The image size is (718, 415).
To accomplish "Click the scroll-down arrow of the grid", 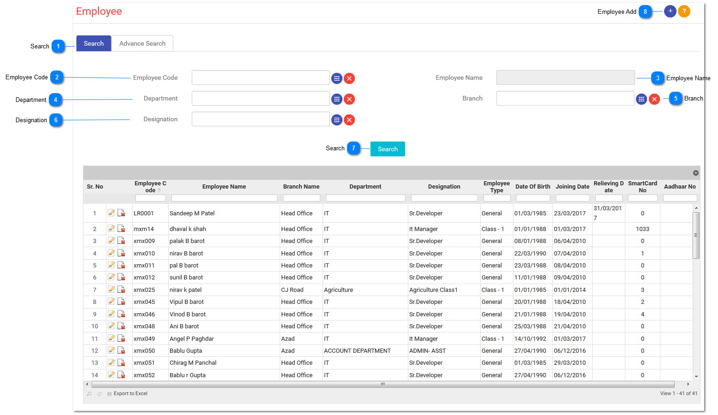I will coord(696,376).
